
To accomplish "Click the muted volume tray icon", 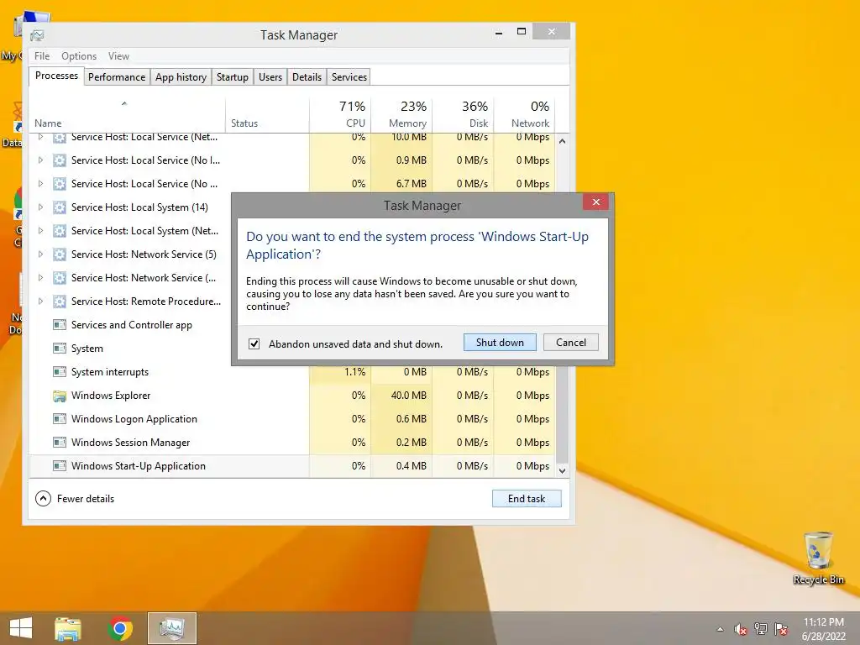I will (x=740, y=629).
